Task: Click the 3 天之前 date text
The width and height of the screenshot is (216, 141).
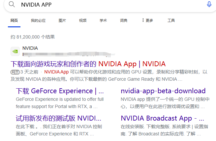Action: [x=29, y=72]
